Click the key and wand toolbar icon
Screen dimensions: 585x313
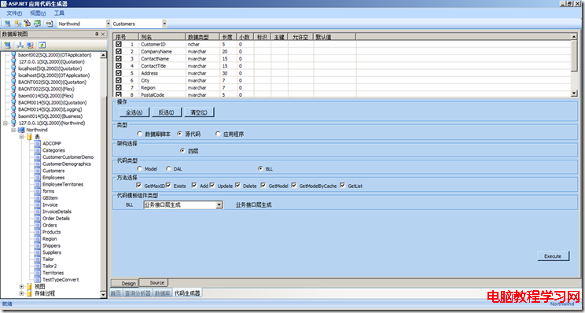coord(17,24)
